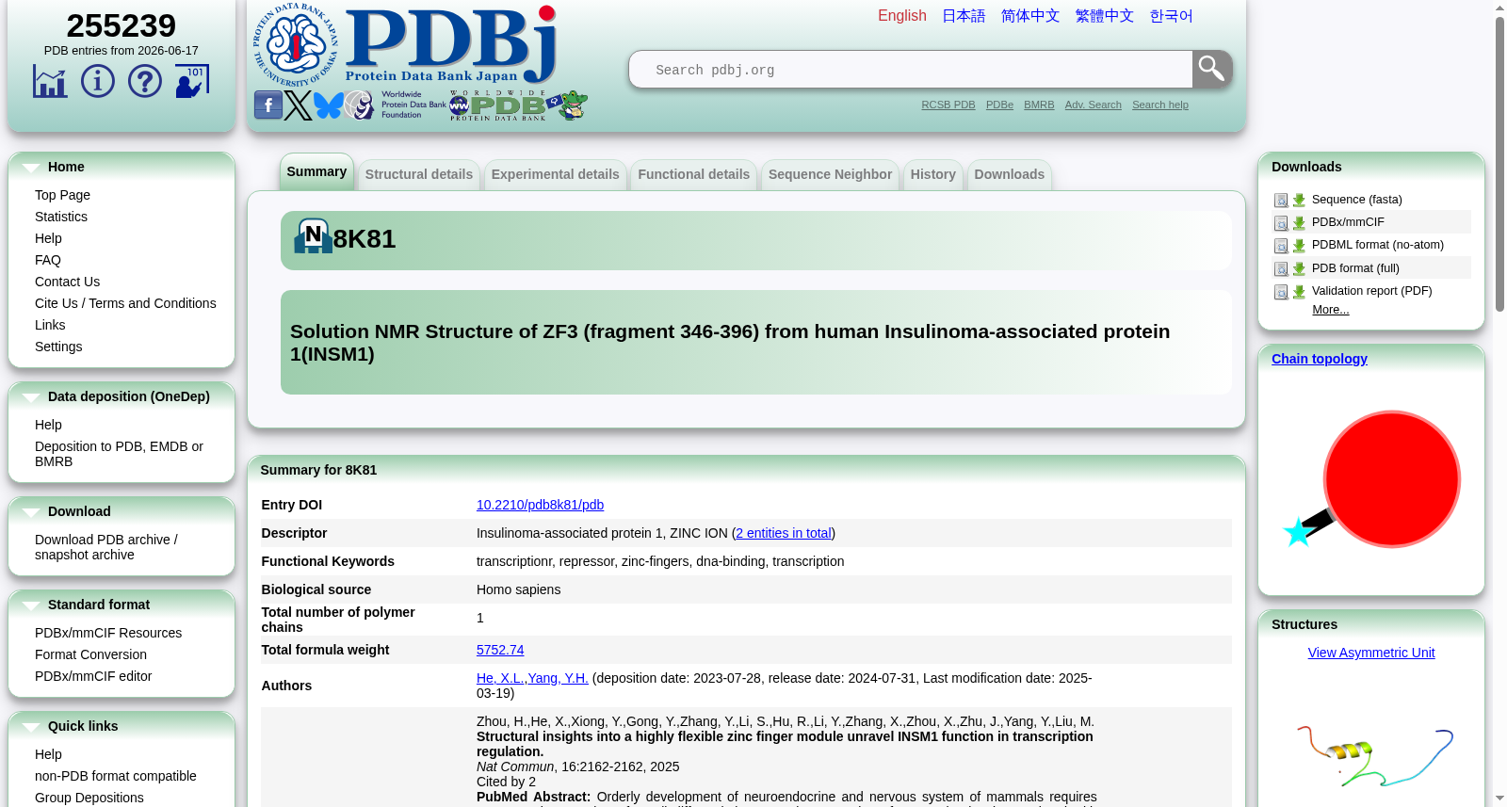Follow the Entry DOI link 10.2210/pdb8k81/pdb
Image resolution: width=1507 pixels, height=807 pixels.
point(540,505)
